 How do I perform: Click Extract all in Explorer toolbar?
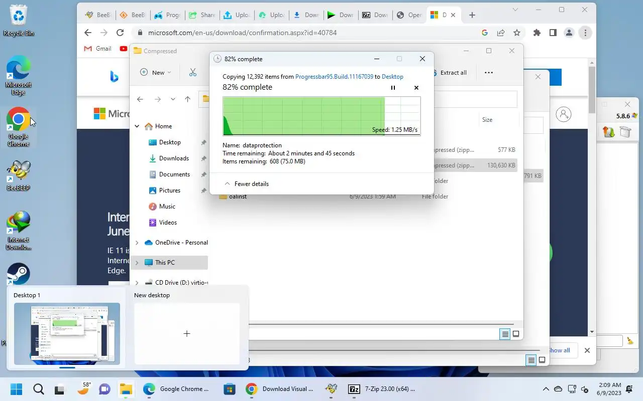tap(449, 73)
